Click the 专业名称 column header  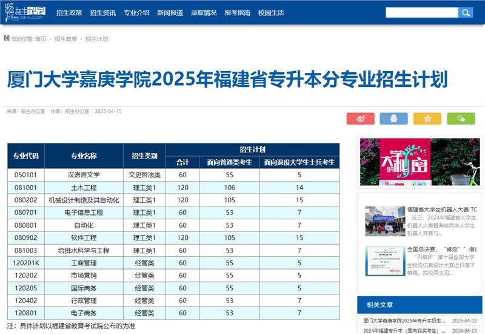pos(84,156)
